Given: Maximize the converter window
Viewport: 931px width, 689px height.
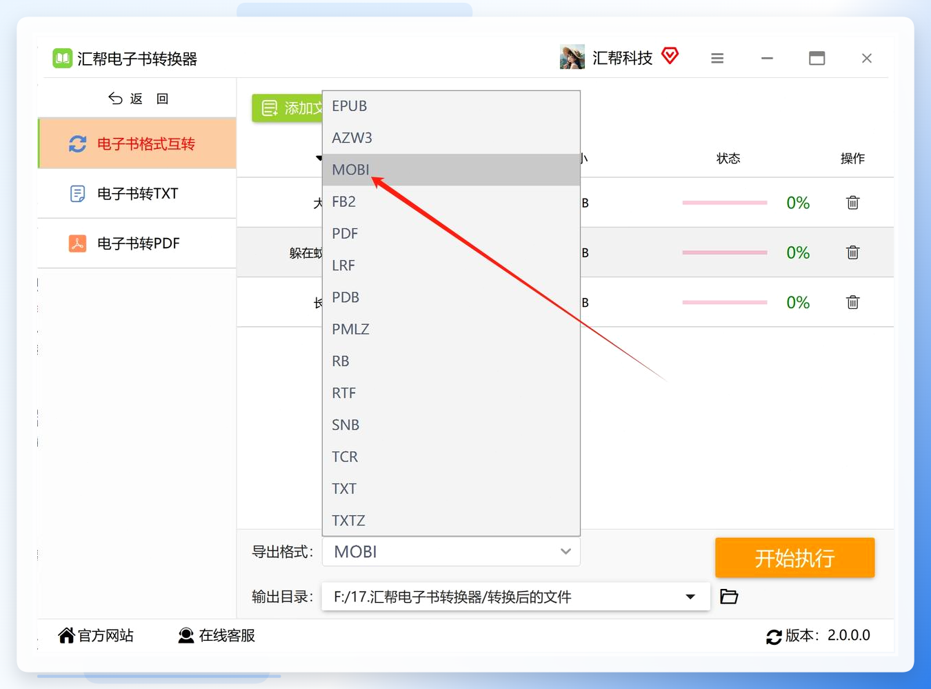Looking at the screenshot, I should pos(817,59).
